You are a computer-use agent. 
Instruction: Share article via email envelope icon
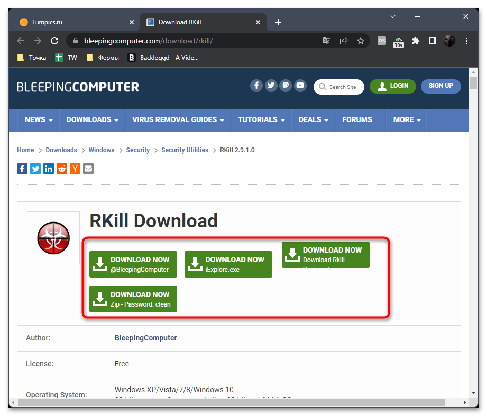tap(88, 169)
